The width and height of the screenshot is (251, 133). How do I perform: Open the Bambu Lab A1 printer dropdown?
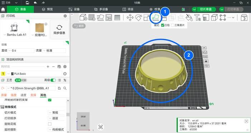(15, 35)
